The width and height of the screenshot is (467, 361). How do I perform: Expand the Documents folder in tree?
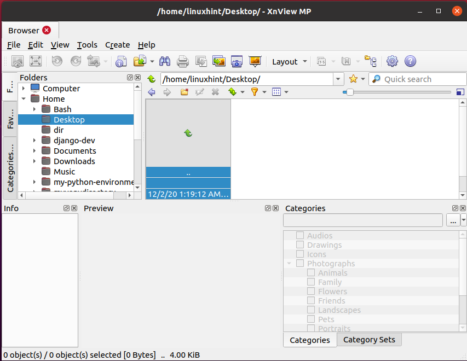[34, 151]
